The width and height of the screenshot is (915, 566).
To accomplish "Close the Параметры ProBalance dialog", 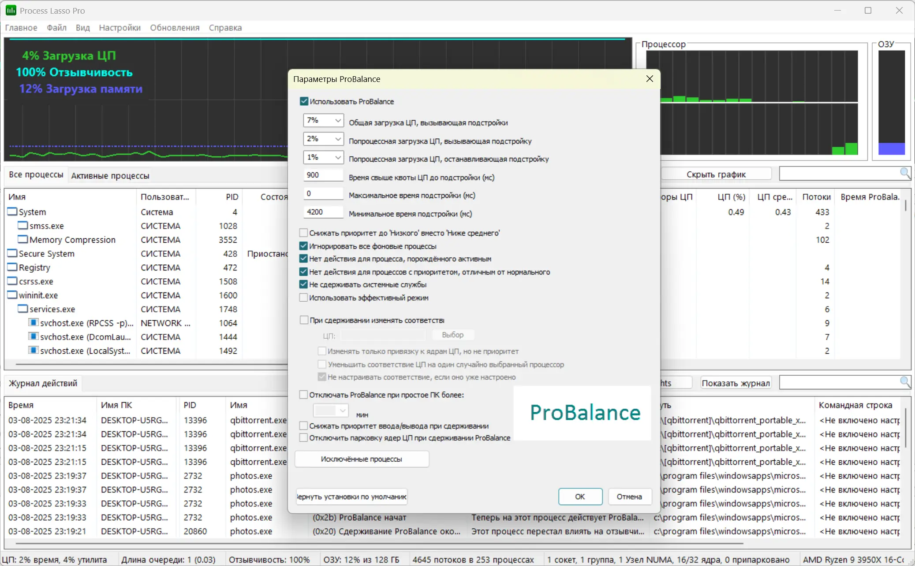I will click(649, 79).
